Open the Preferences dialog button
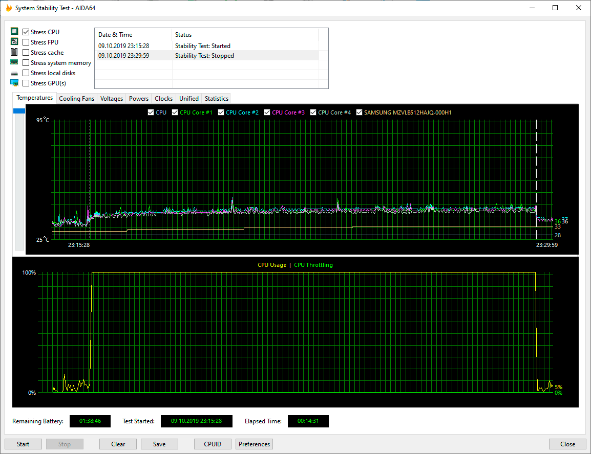Screen dimensions: 591x454 [x=254, y=444]
